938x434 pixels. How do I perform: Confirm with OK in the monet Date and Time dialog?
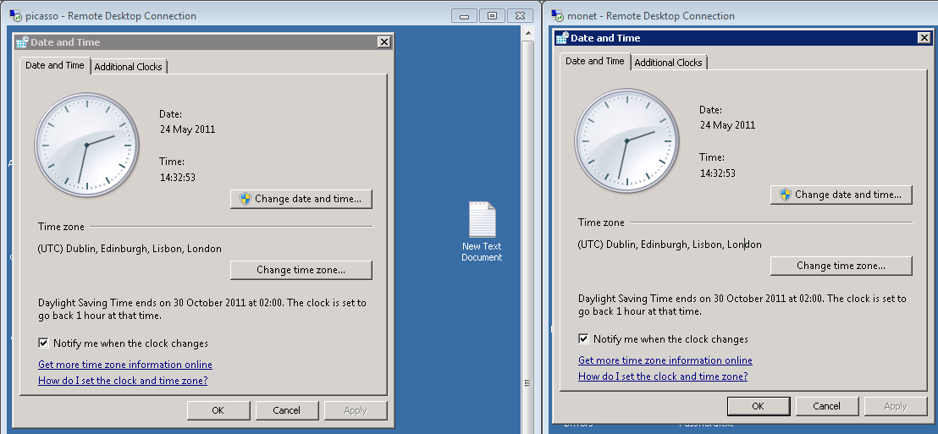point(758,406)
